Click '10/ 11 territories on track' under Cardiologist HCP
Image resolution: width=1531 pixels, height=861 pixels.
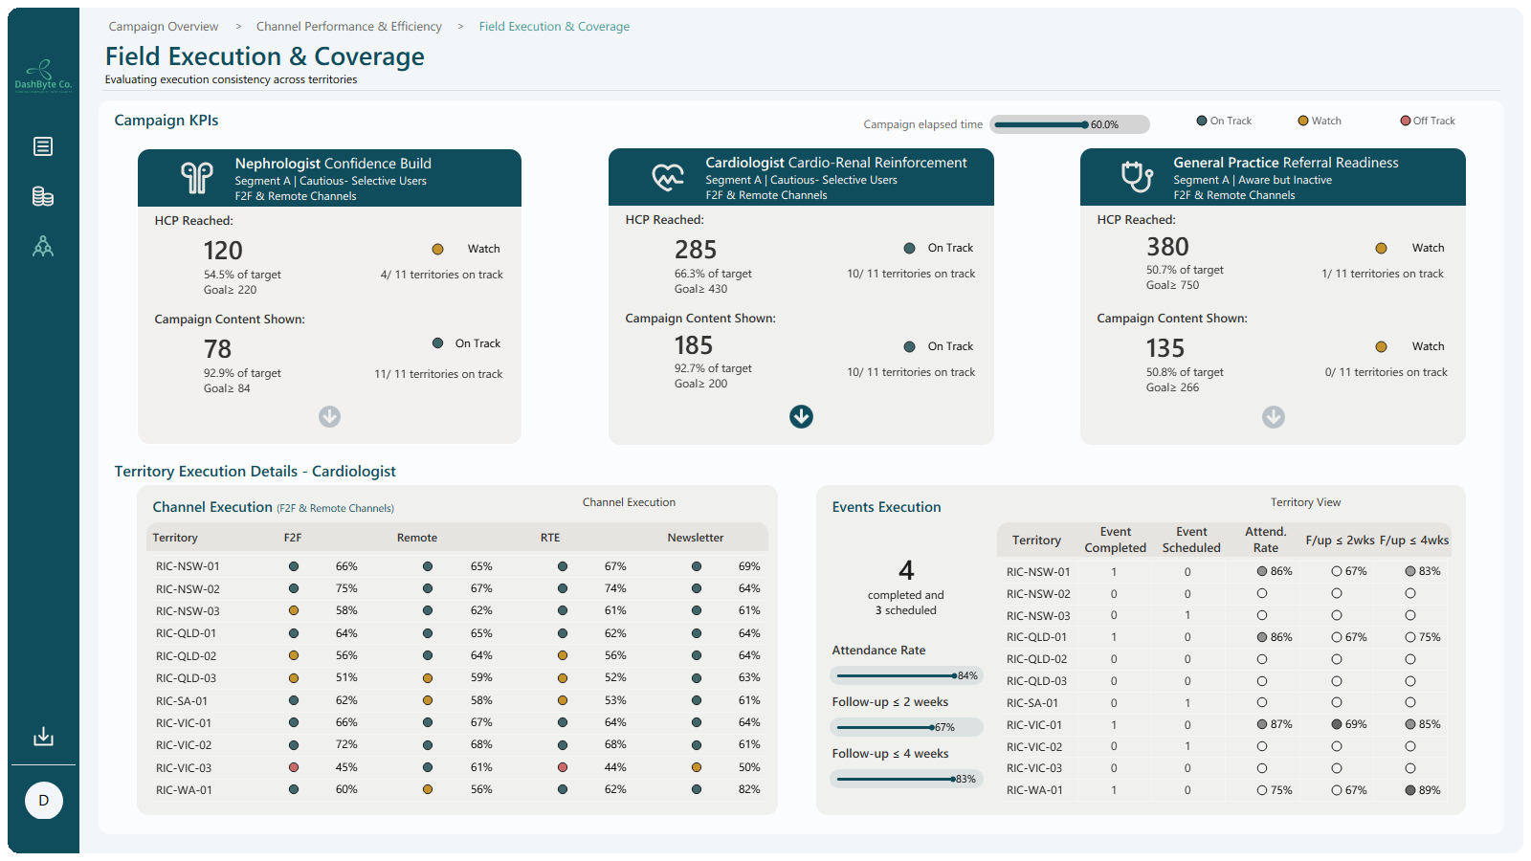pyautogui.click(x=911, y=274)
